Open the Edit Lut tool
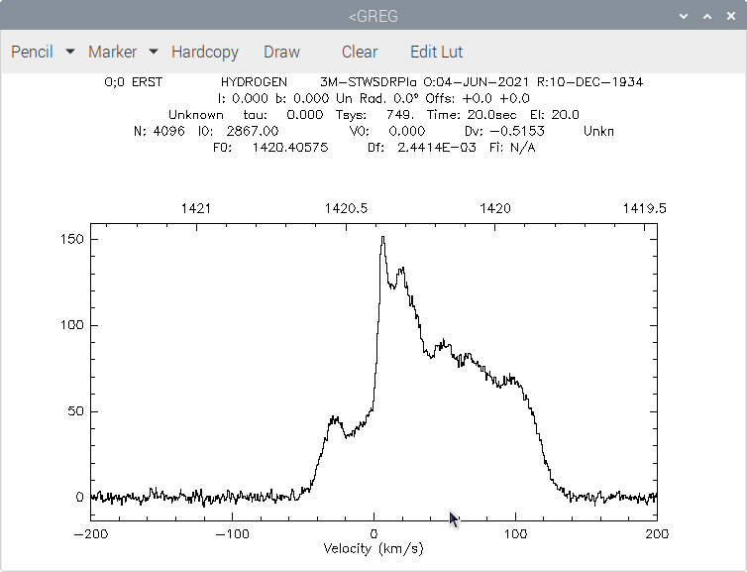Image resolution: width=747 pixels, height=572 pixels. coord(436,52)
